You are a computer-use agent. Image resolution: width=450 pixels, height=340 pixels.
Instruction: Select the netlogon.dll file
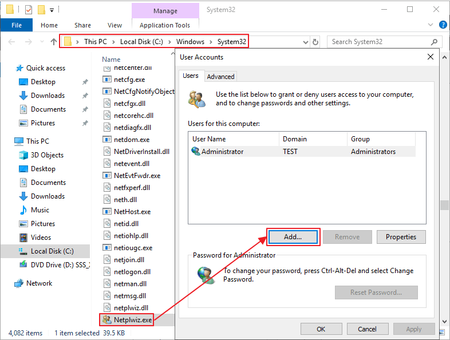pyautogui.click(x=132, y=272)
